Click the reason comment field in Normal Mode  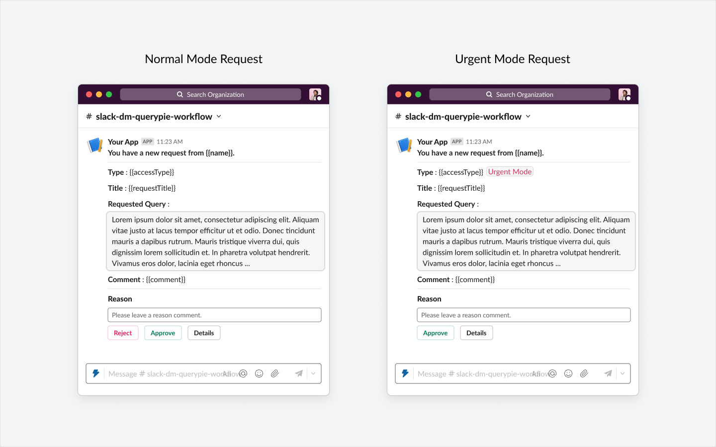214,314
